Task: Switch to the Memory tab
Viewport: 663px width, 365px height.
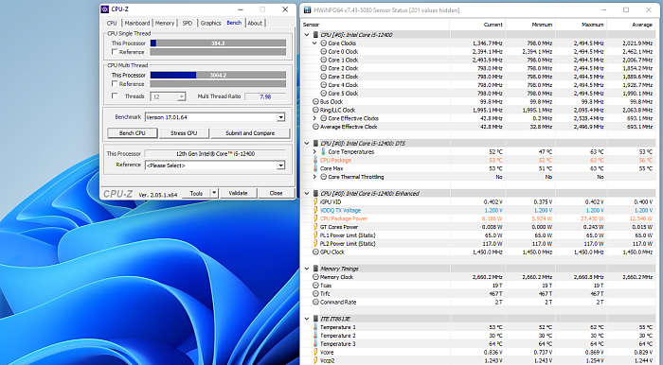Action: (x=165, y=24)
